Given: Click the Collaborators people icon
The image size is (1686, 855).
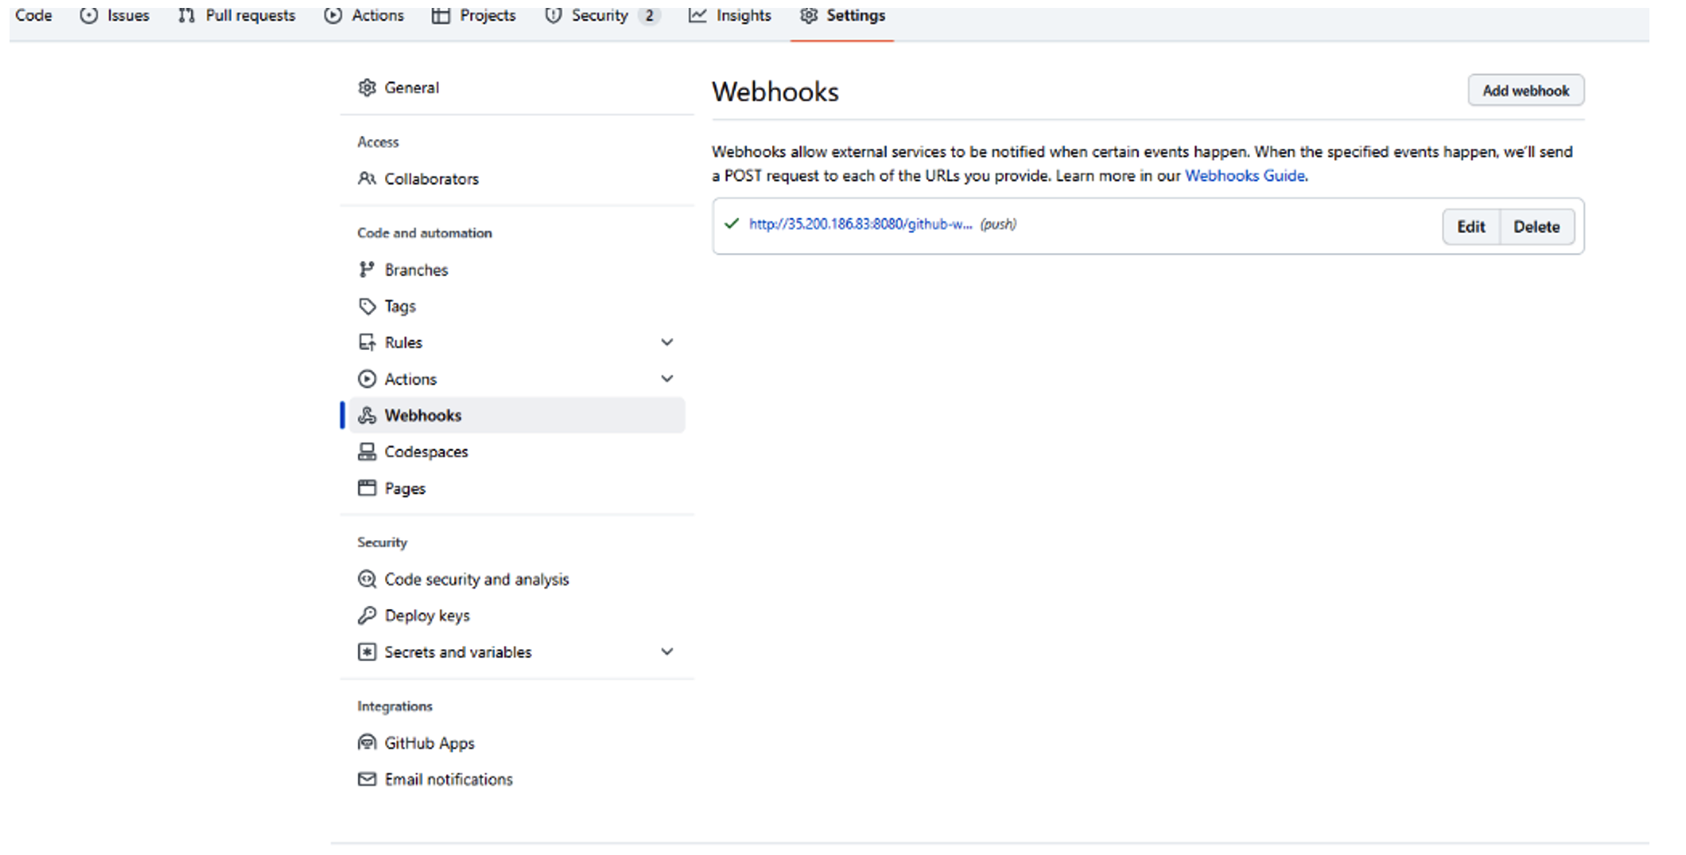Looking at the screenshot, I should click(x=367, y=178).
